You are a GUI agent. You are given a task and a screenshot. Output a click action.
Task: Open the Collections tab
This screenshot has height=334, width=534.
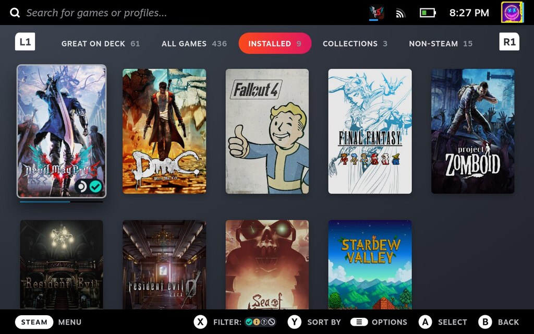(355, 43)
